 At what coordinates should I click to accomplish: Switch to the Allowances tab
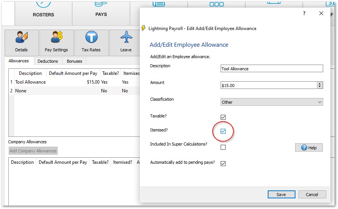pos(19,61)
